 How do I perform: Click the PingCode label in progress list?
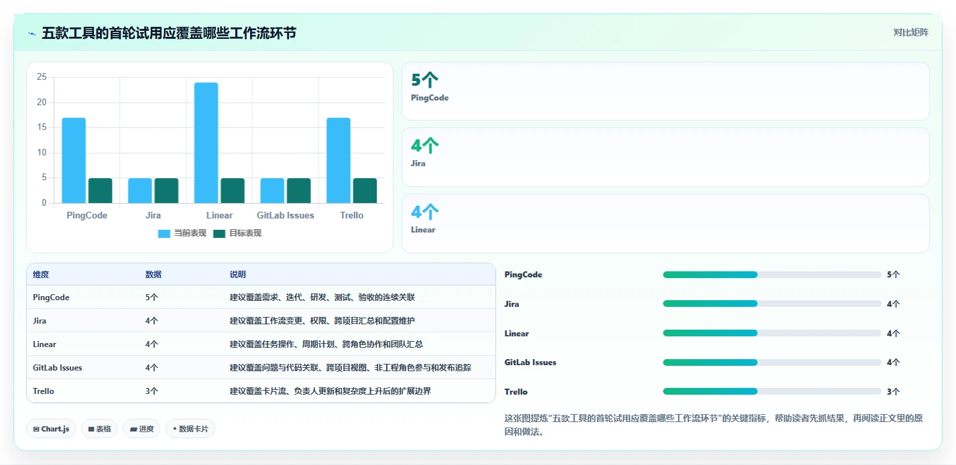(524, 275)
